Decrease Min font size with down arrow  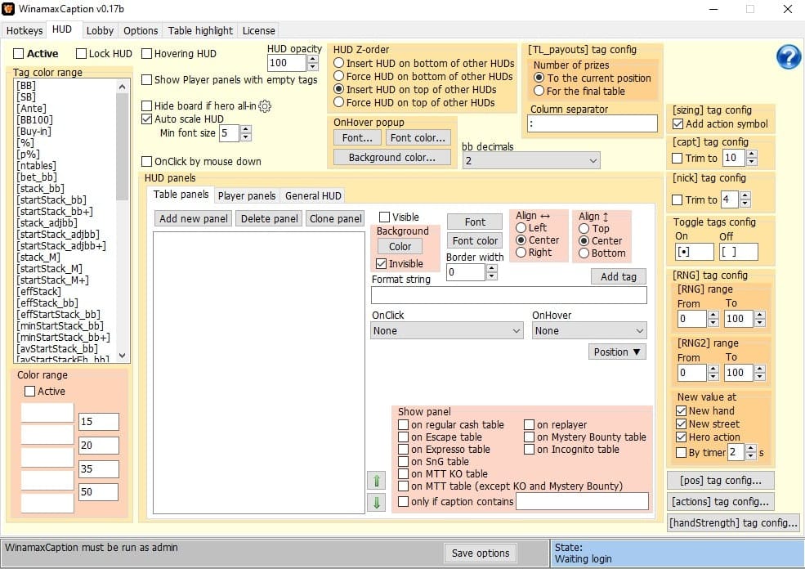[x=246, y=137]
